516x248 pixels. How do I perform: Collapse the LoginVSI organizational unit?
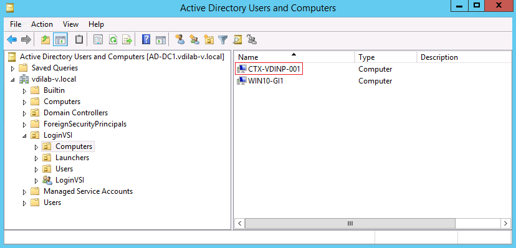(25, 136)
